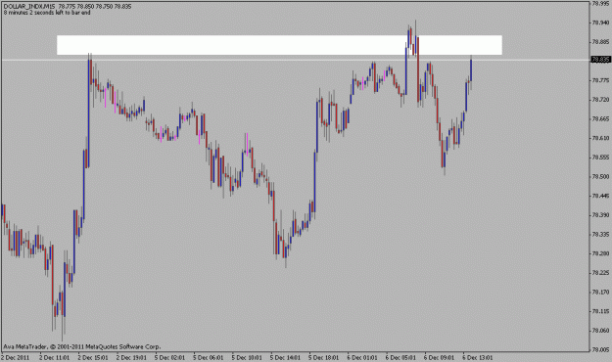612x362 pixels.
Task: Click the 78.775 price axis label
Action: pyautogui.click(x=600, y=80)
